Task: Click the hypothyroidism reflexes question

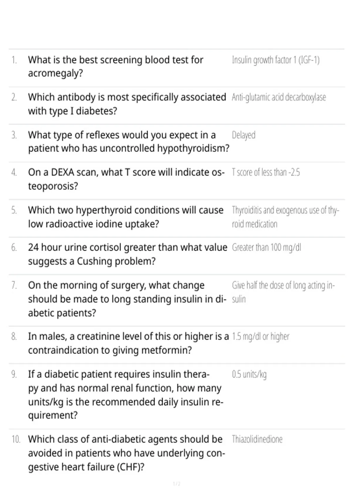Action: 129,141
